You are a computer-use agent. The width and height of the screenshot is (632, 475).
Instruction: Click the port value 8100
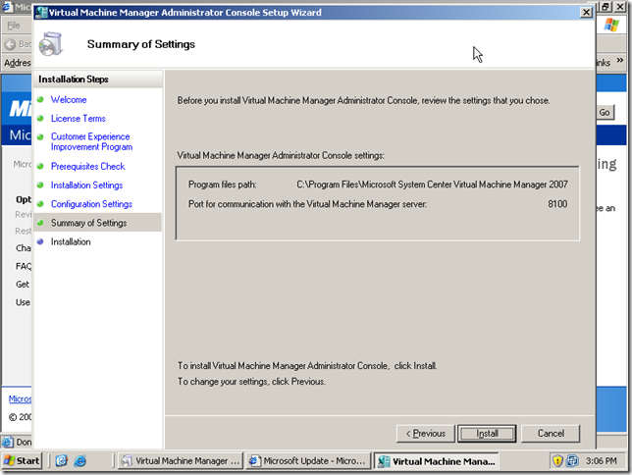[x=557, y=204]
